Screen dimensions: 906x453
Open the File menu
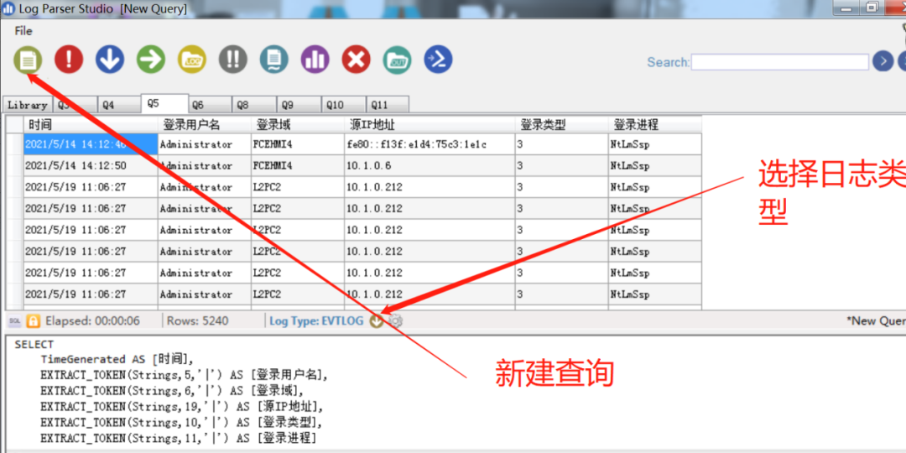tap(23, 31)
